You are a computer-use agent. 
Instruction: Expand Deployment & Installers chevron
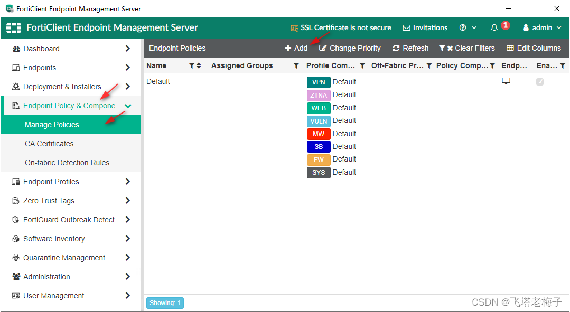pos(128,87)
